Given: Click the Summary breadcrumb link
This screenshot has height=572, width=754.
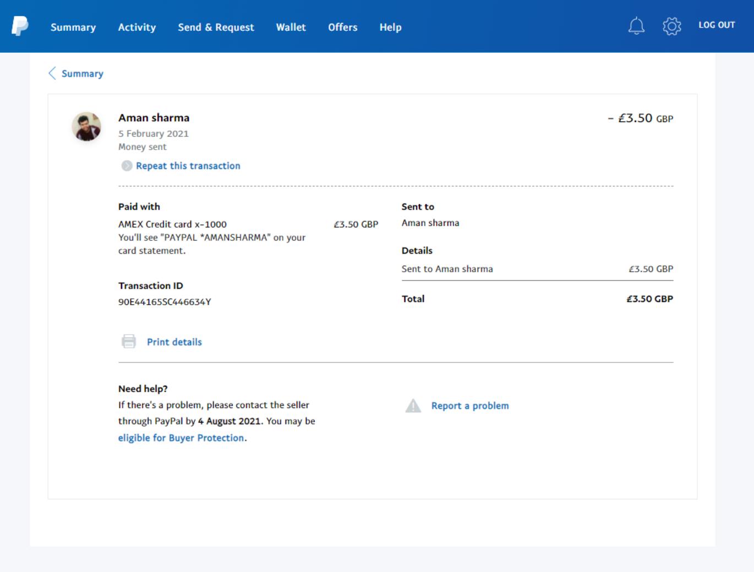Looking at the screenshot, I should (x=83, y=74).
